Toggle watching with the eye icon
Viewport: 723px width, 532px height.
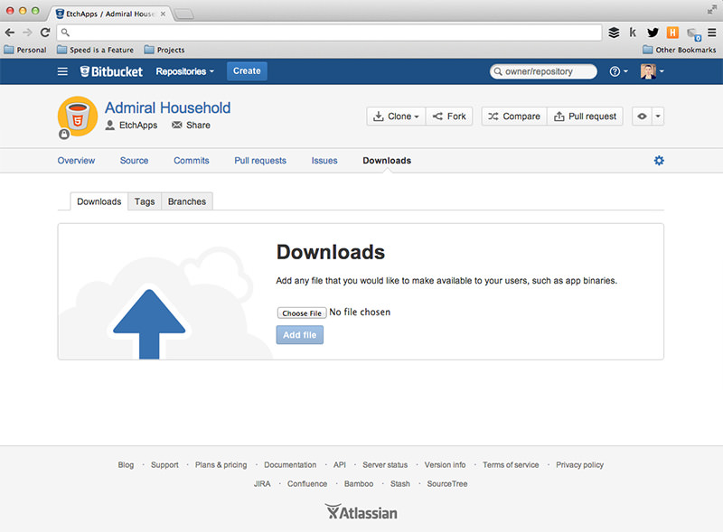[x=642, y=117]
